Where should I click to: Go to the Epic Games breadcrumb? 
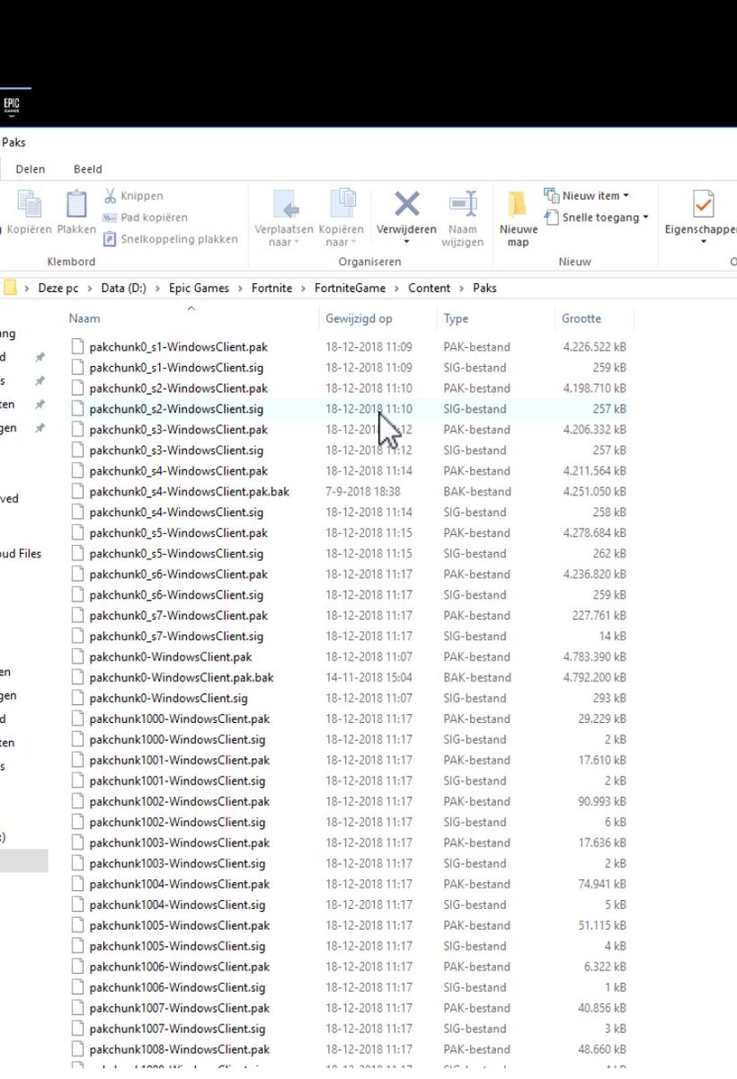[199, 289]
